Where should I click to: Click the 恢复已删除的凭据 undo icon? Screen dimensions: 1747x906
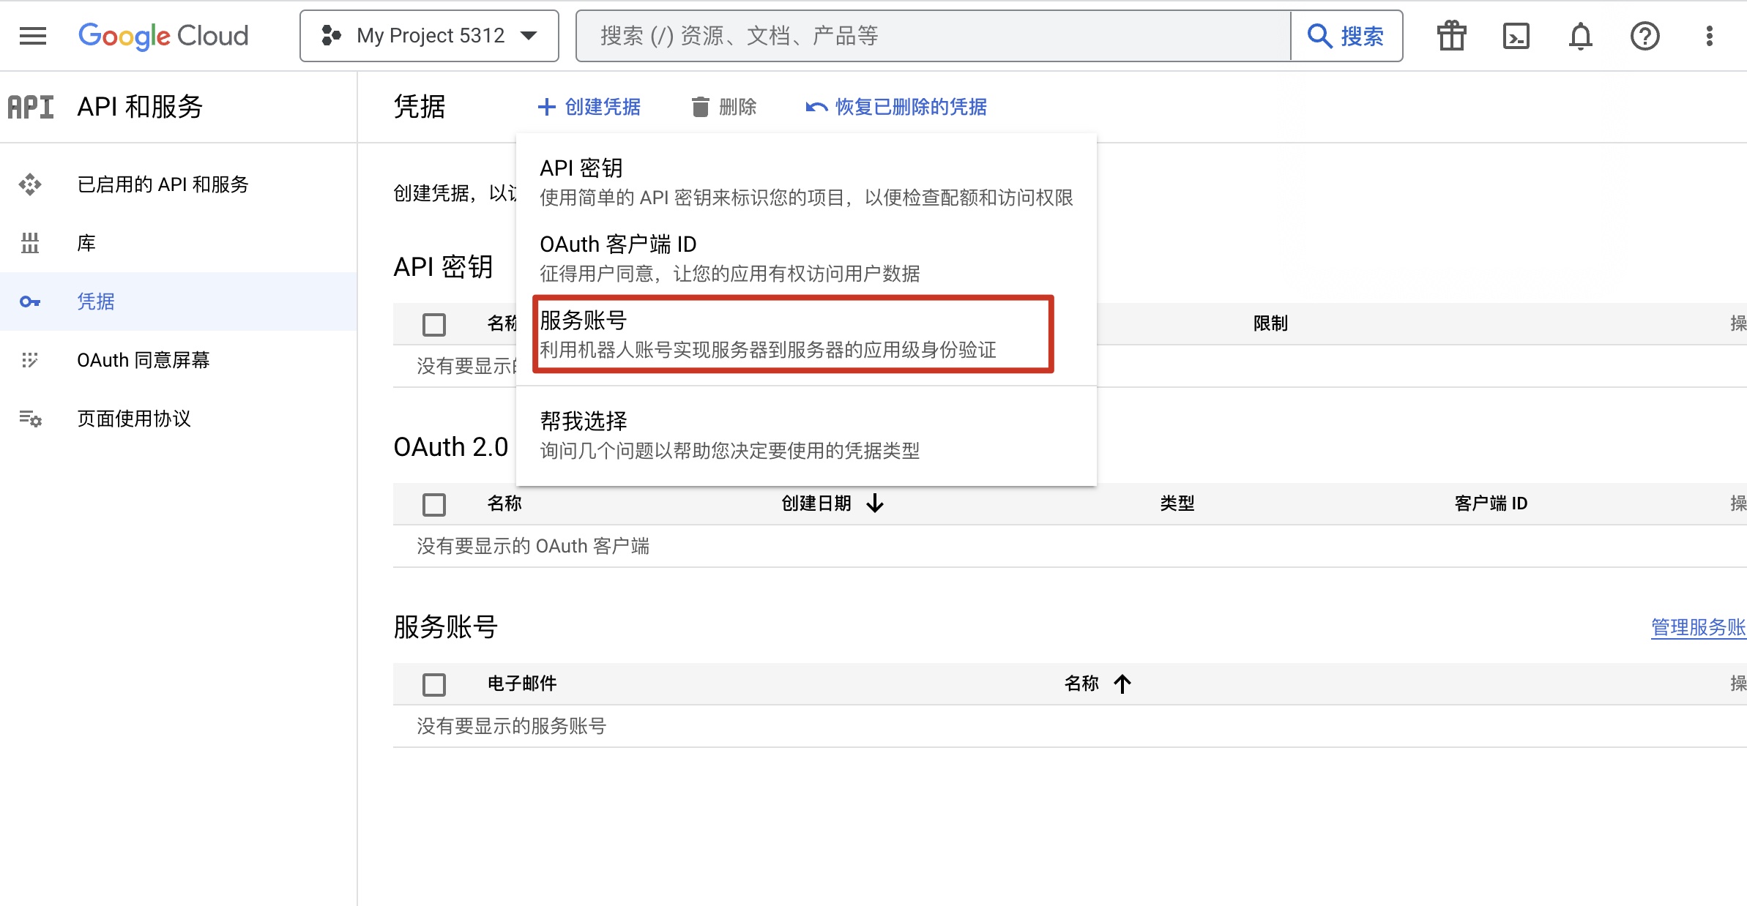[x=816, y=107]
